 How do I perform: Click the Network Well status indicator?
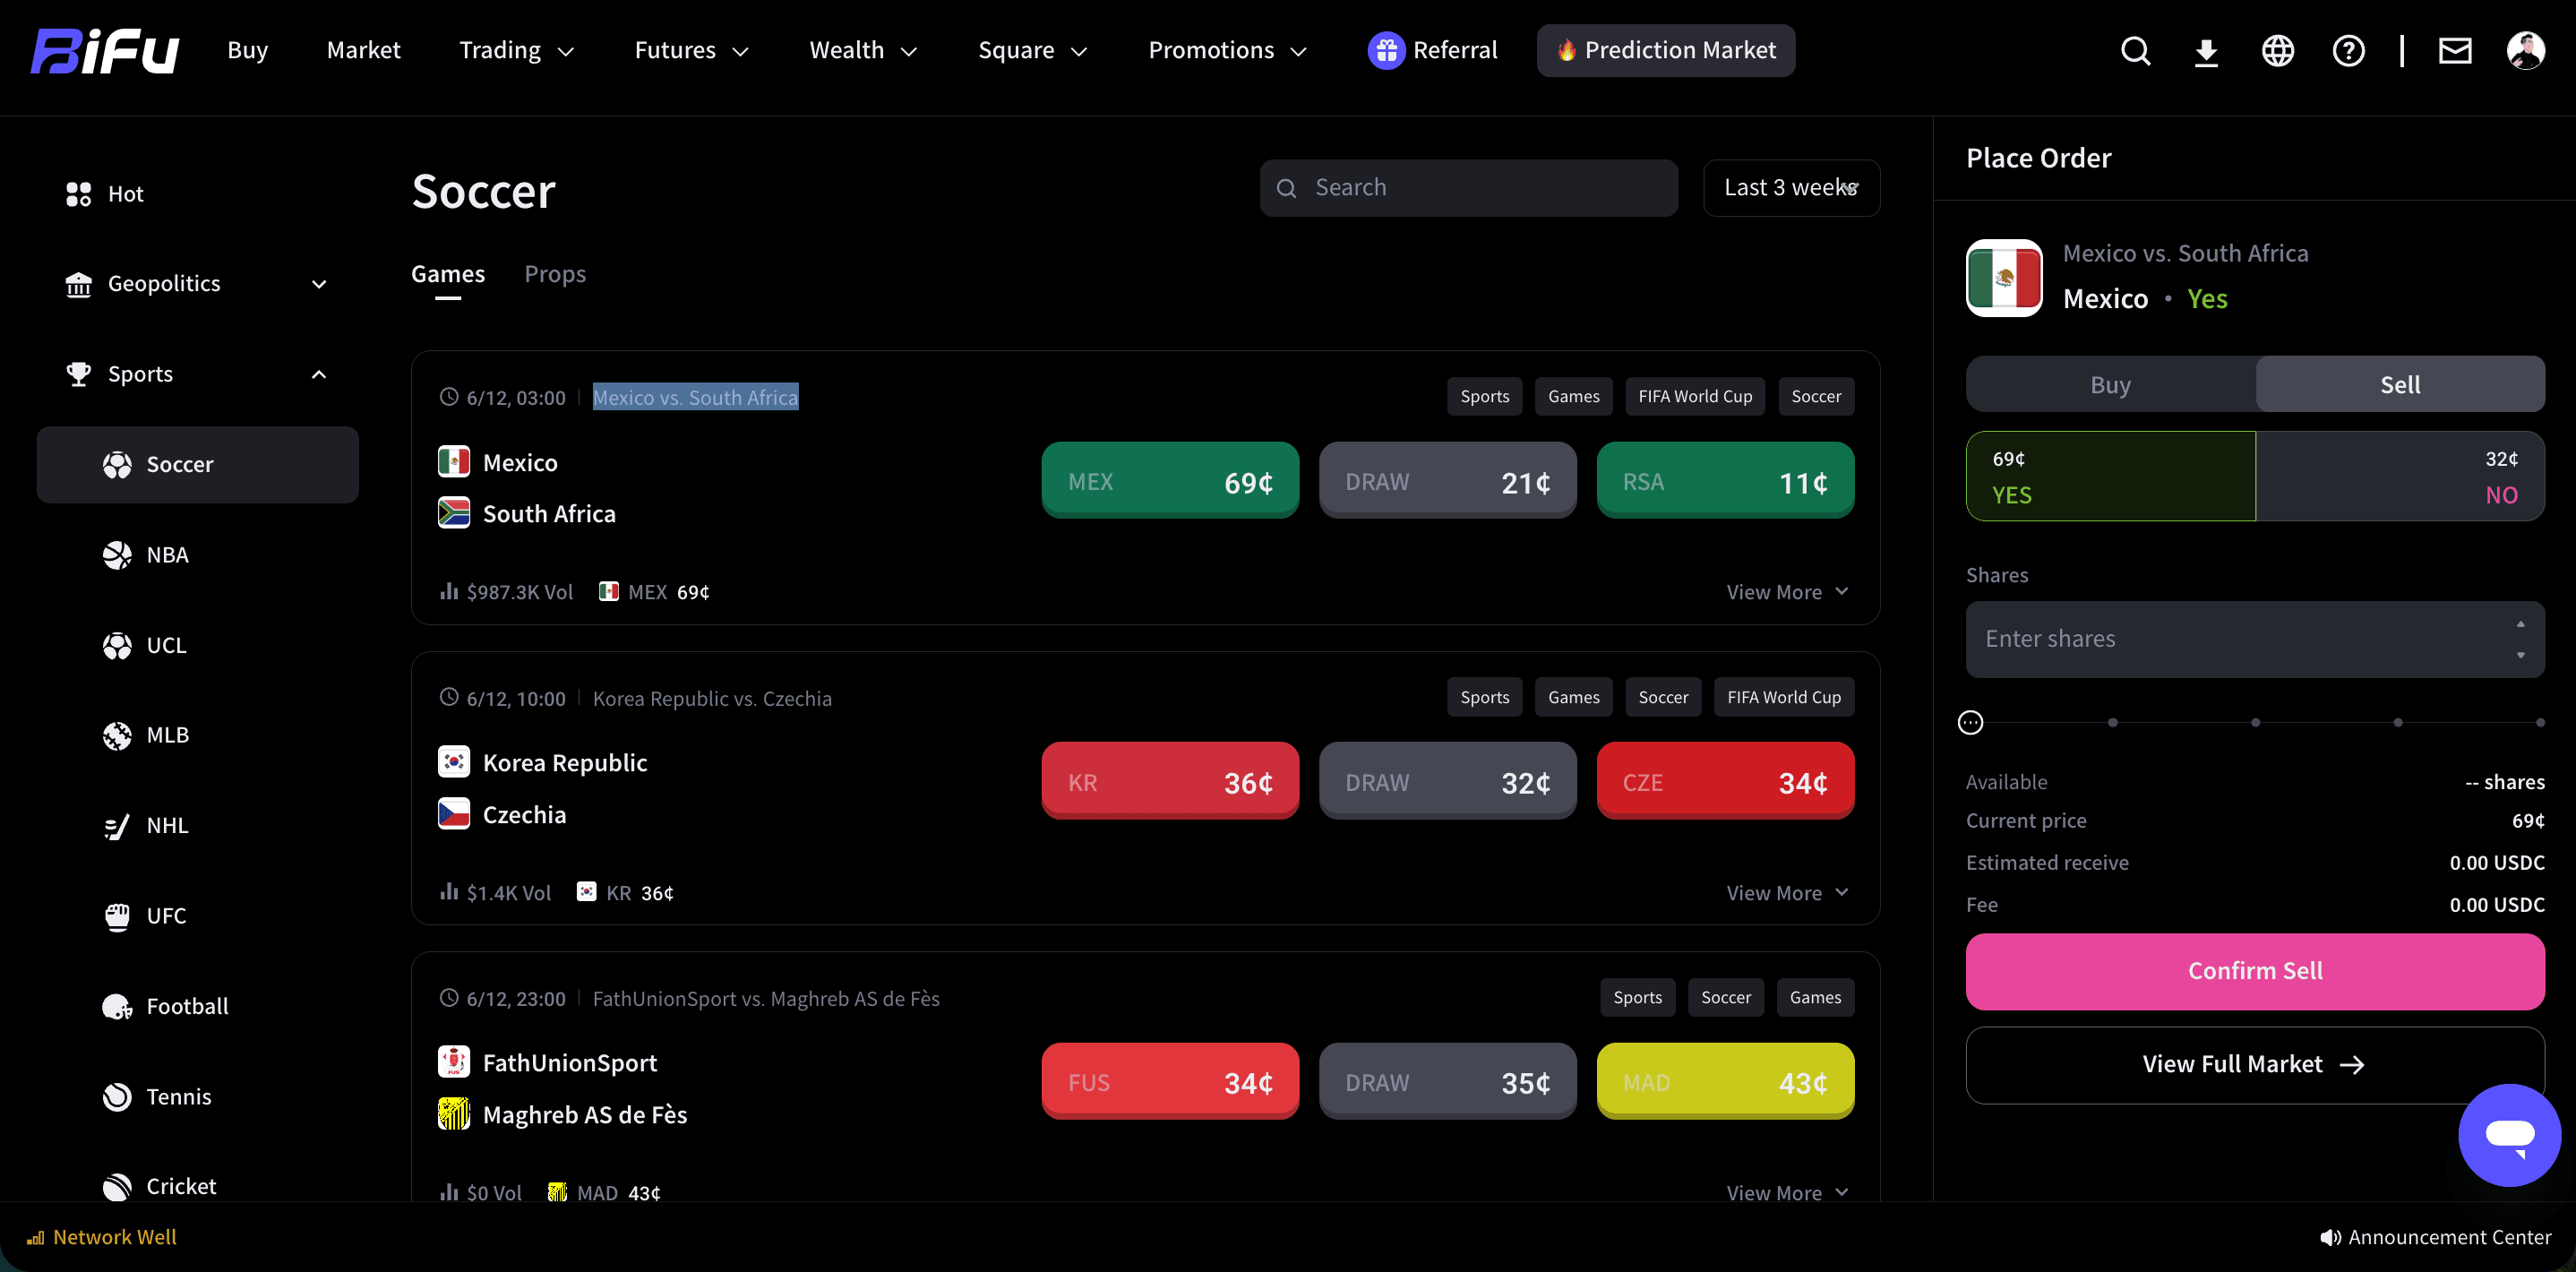pos(102,1237)
